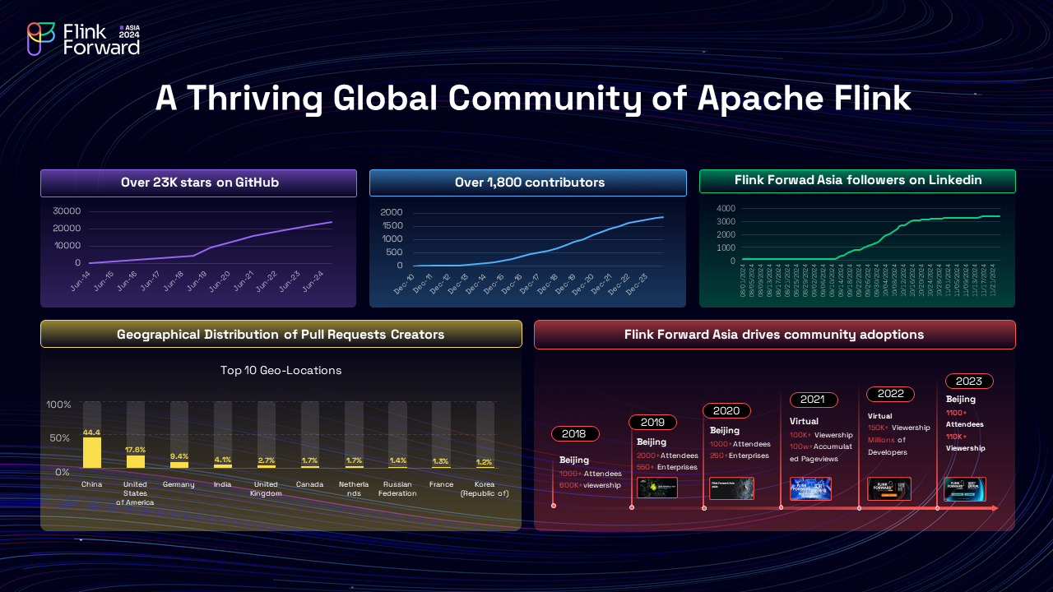Image resolution: width=1053 pixels, height=592 pixels.
Task: Click 'Over 1,800 contributors' header
Action: [528, 183]
